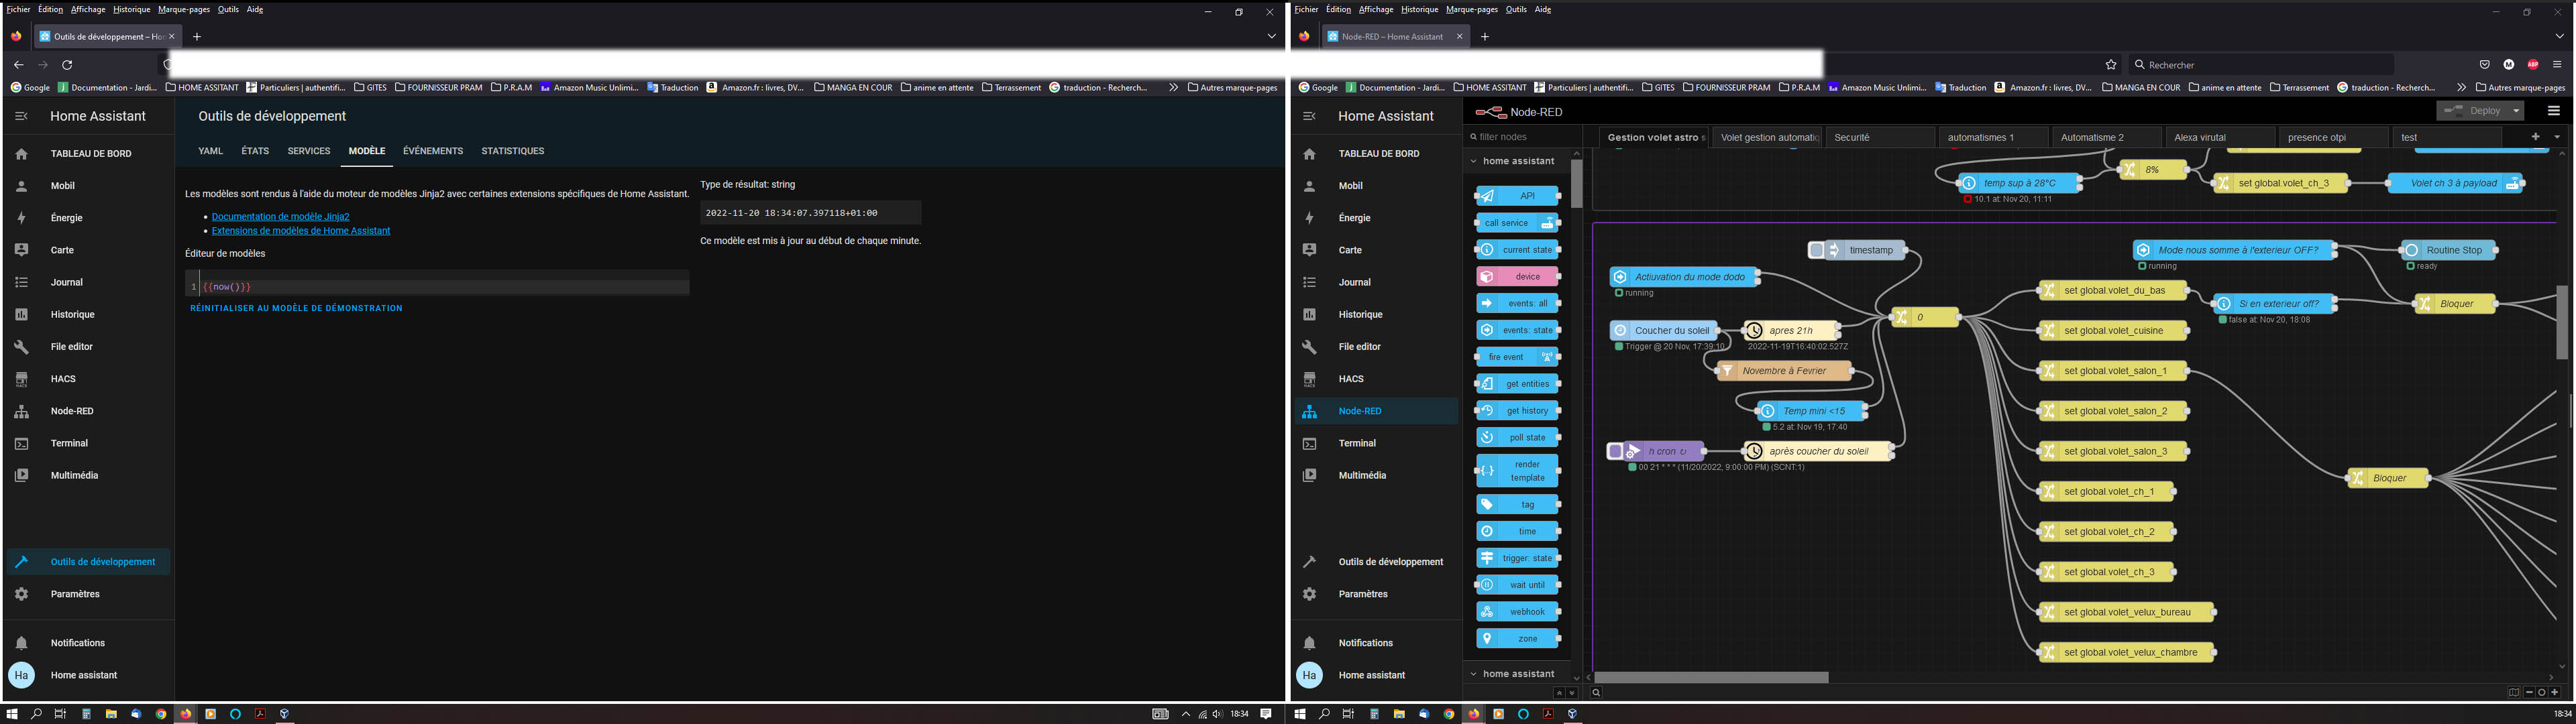Viewport: 2576px width, 724px height.
Task: Open Paramètres in the left window sidebar
Action: pyautogui.click(x=88, y=594)
